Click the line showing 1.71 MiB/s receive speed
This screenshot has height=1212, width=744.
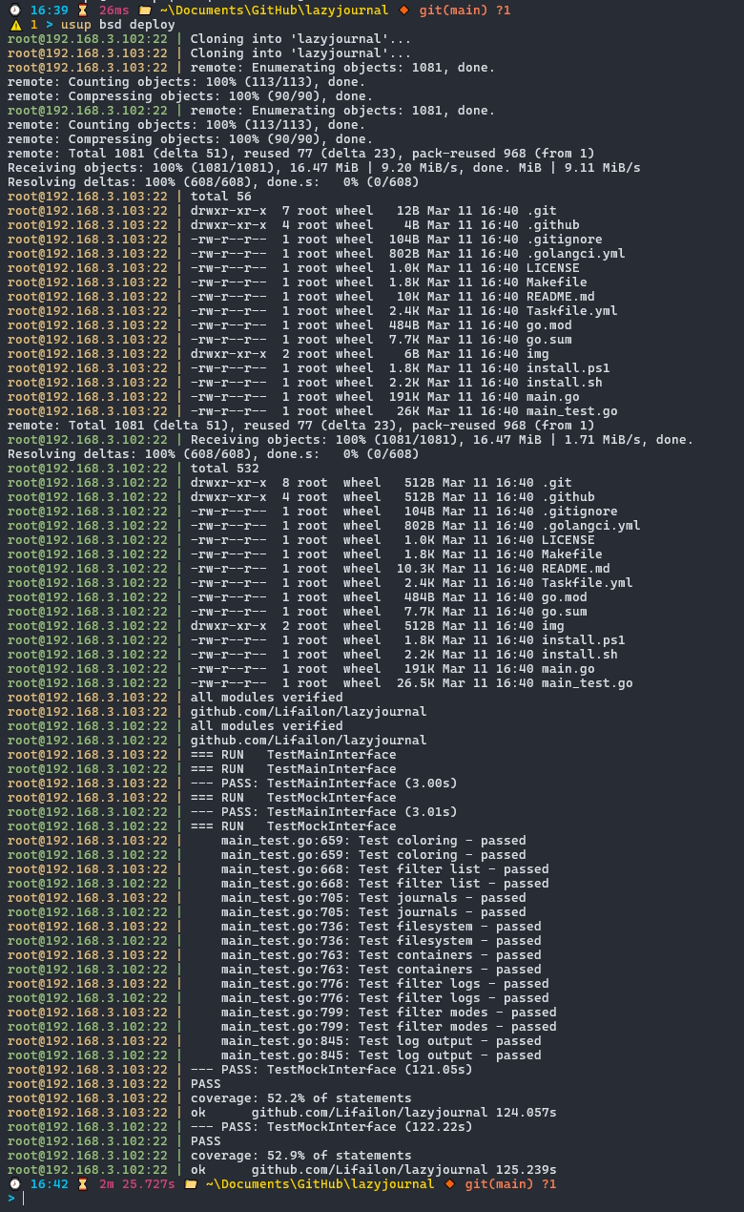(x=350, y=440)
